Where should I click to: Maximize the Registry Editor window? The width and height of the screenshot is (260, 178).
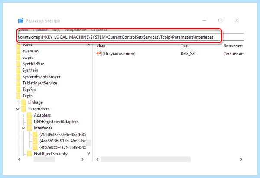pyautogui.click(x=221, y=20)
